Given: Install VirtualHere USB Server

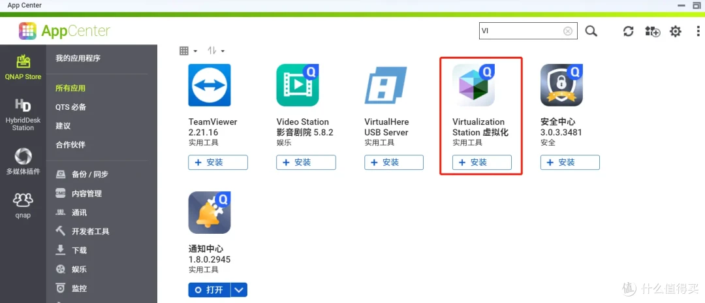Looking at the screenshot, I should click(x=394, y=163).
